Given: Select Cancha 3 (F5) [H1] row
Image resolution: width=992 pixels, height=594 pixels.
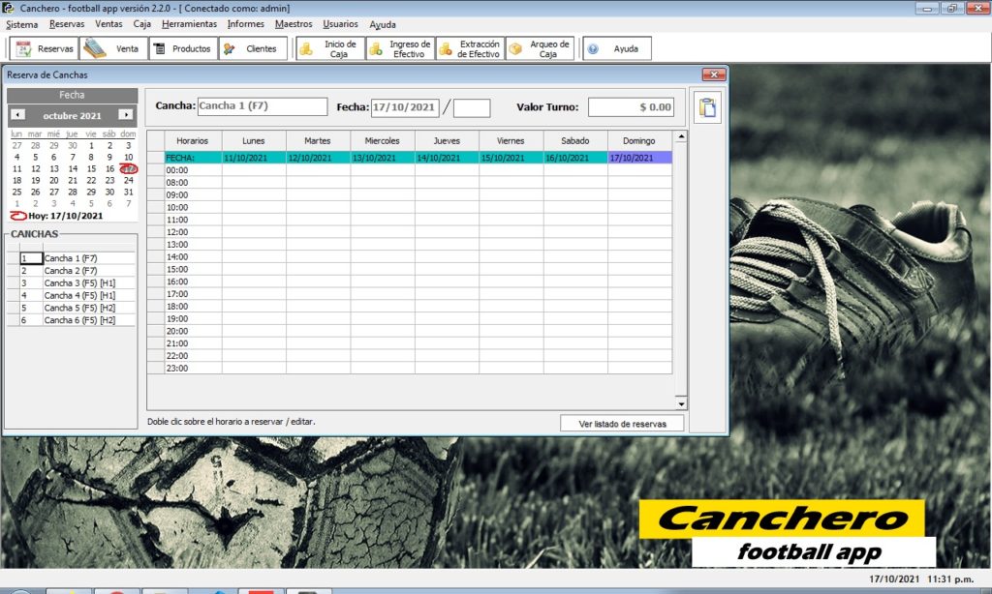Looking at the screenshot, I should [71, 283].
